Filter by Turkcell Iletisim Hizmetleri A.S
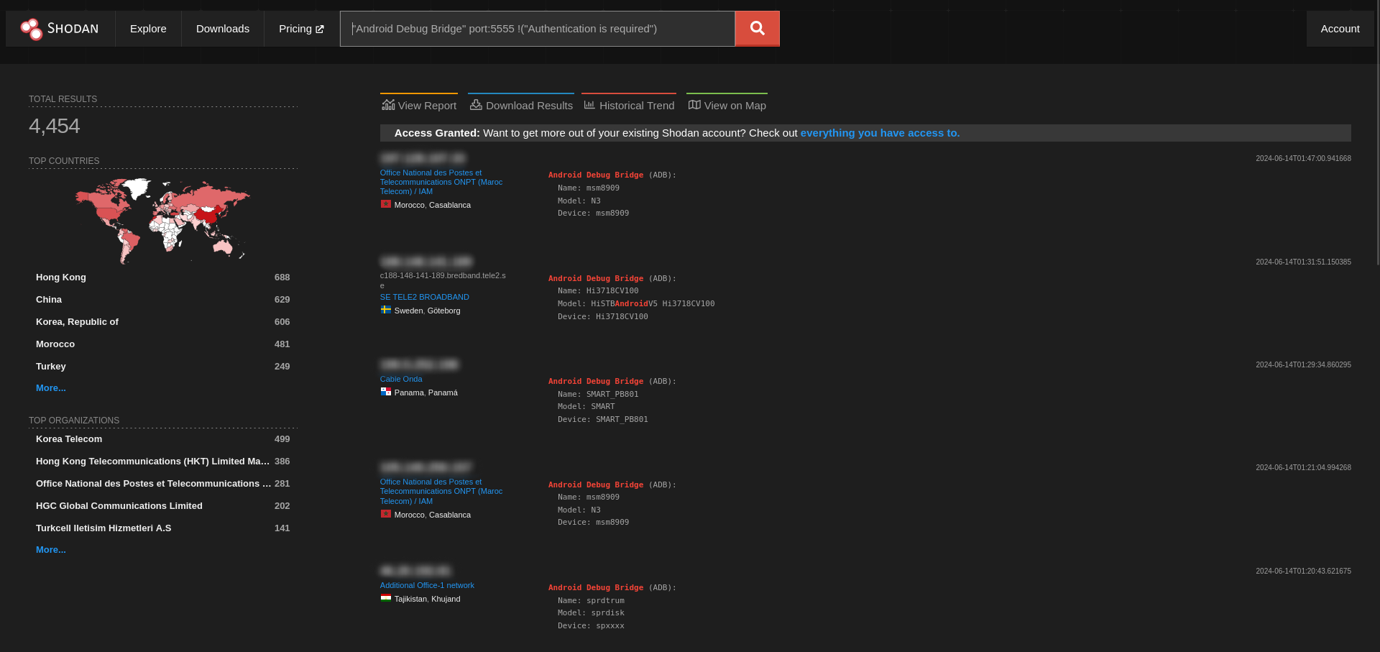 tap(103, 528)
